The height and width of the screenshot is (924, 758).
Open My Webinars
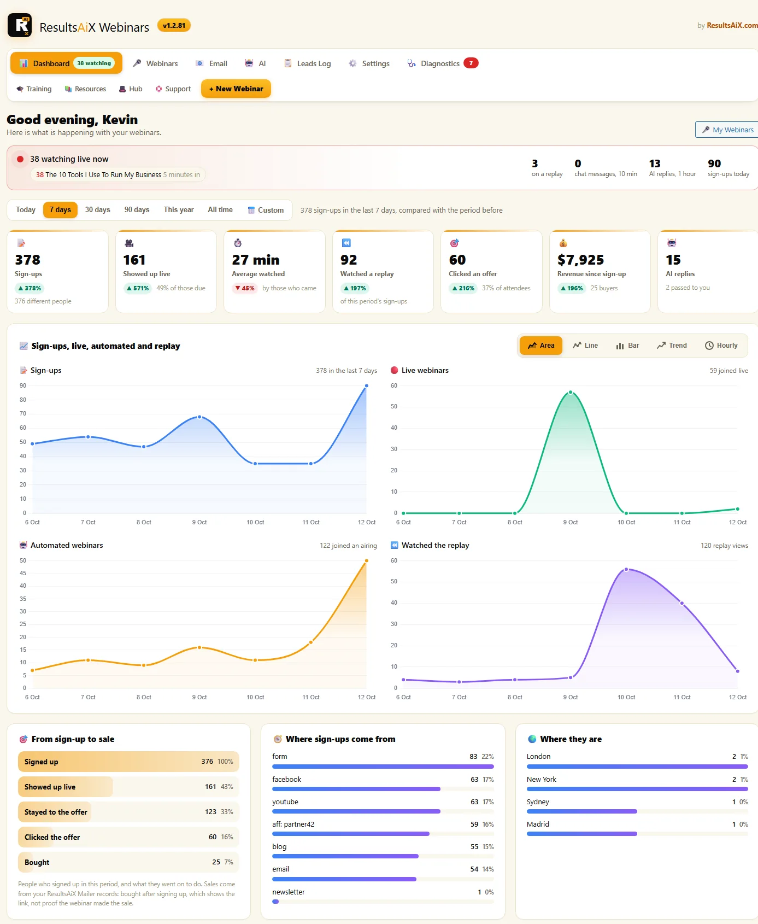pyautogui.click(x=727, y=130)
